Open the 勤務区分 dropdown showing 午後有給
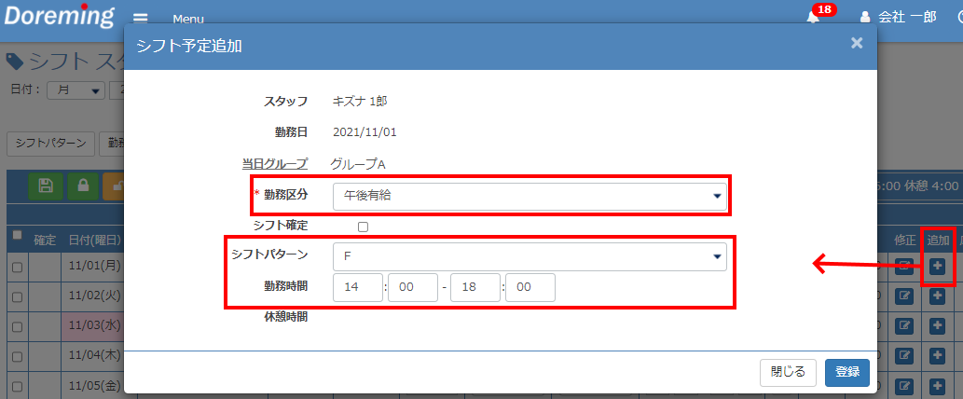Screen dimensions: 963x399 530,197
